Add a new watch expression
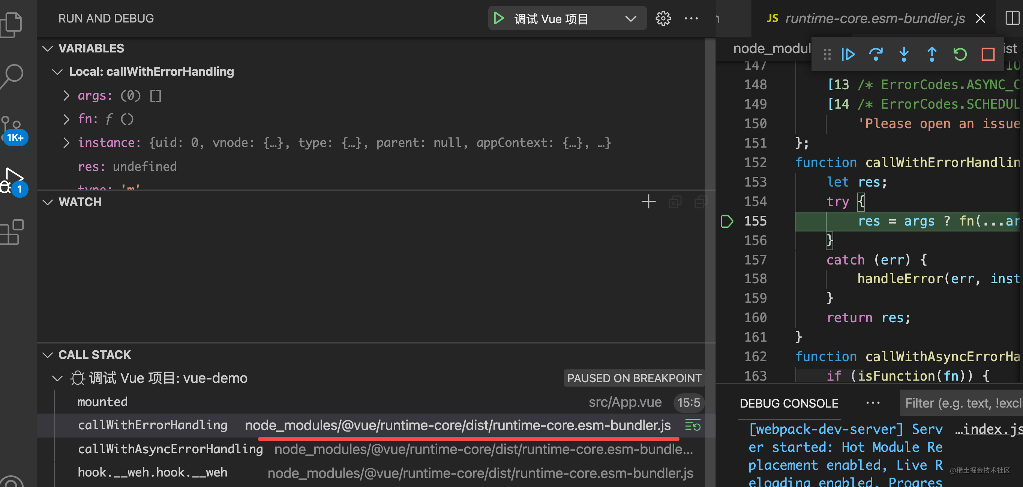This screenshot has height=487, width=1023. (x=648, y=202)
